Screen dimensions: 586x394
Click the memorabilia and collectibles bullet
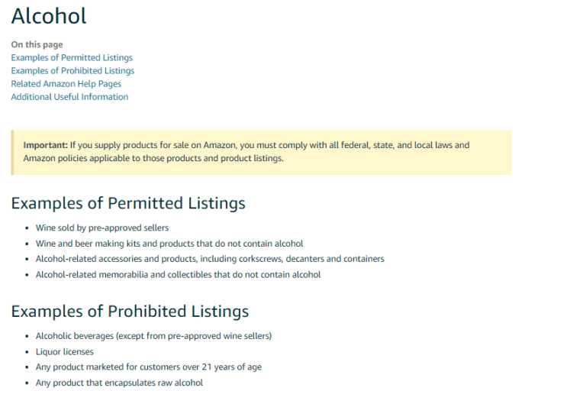click(x=178, y=274)
